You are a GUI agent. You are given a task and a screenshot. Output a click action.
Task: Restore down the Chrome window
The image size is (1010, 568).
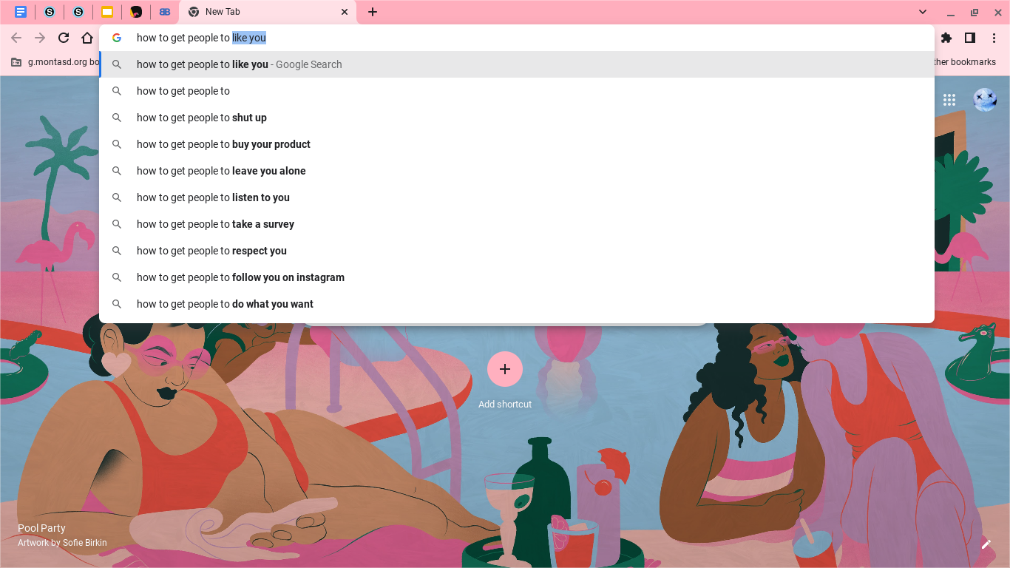click(x=975, y=13)
